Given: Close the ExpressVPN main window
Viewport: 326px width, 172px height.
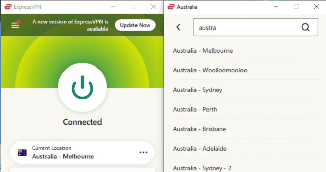Looking at the screenshot, I should point(153,7).
